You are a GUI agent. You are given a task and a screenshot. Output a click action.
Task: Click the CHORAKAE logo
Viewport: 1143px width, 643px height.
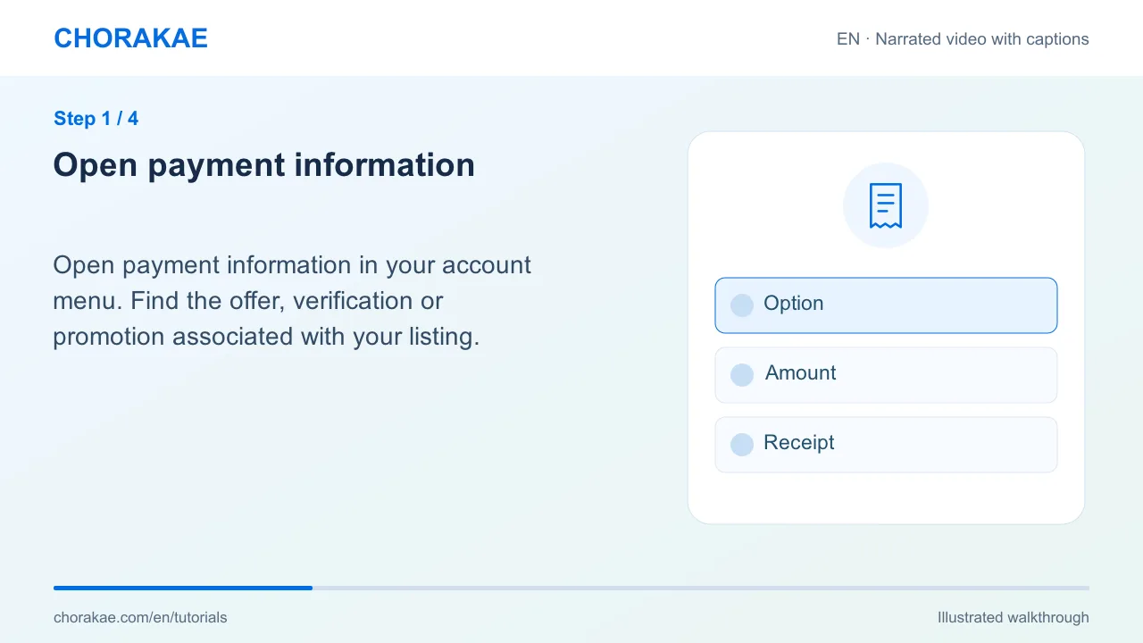(x=130, y=38)
